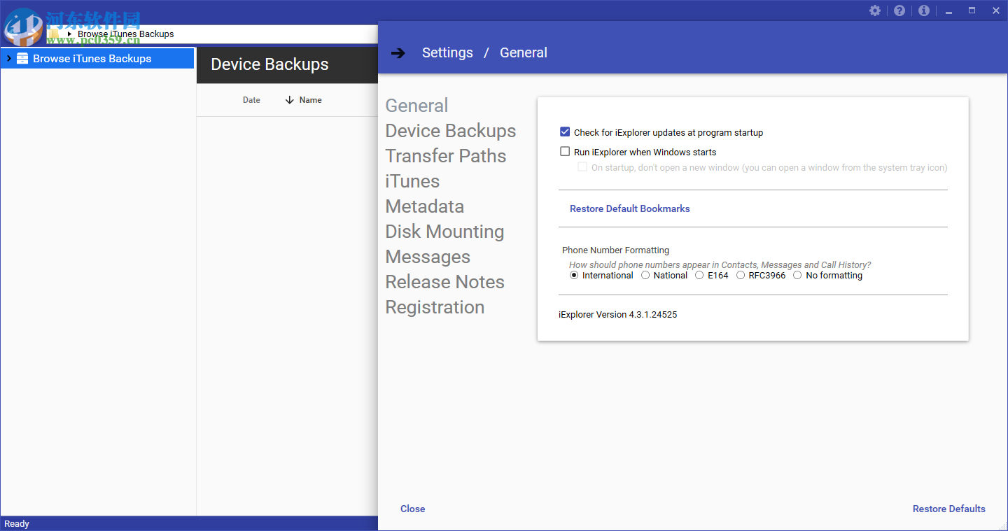Open the help question mark icon
Image resolution: width=1008 pixels, height=531 pixels.
coord(899,10)
